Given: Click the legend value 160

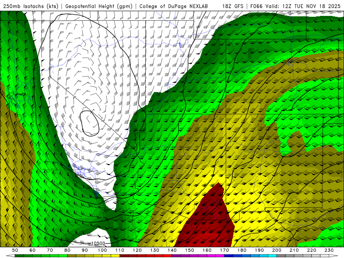Looking at the screenshot, I should point(207,250).
